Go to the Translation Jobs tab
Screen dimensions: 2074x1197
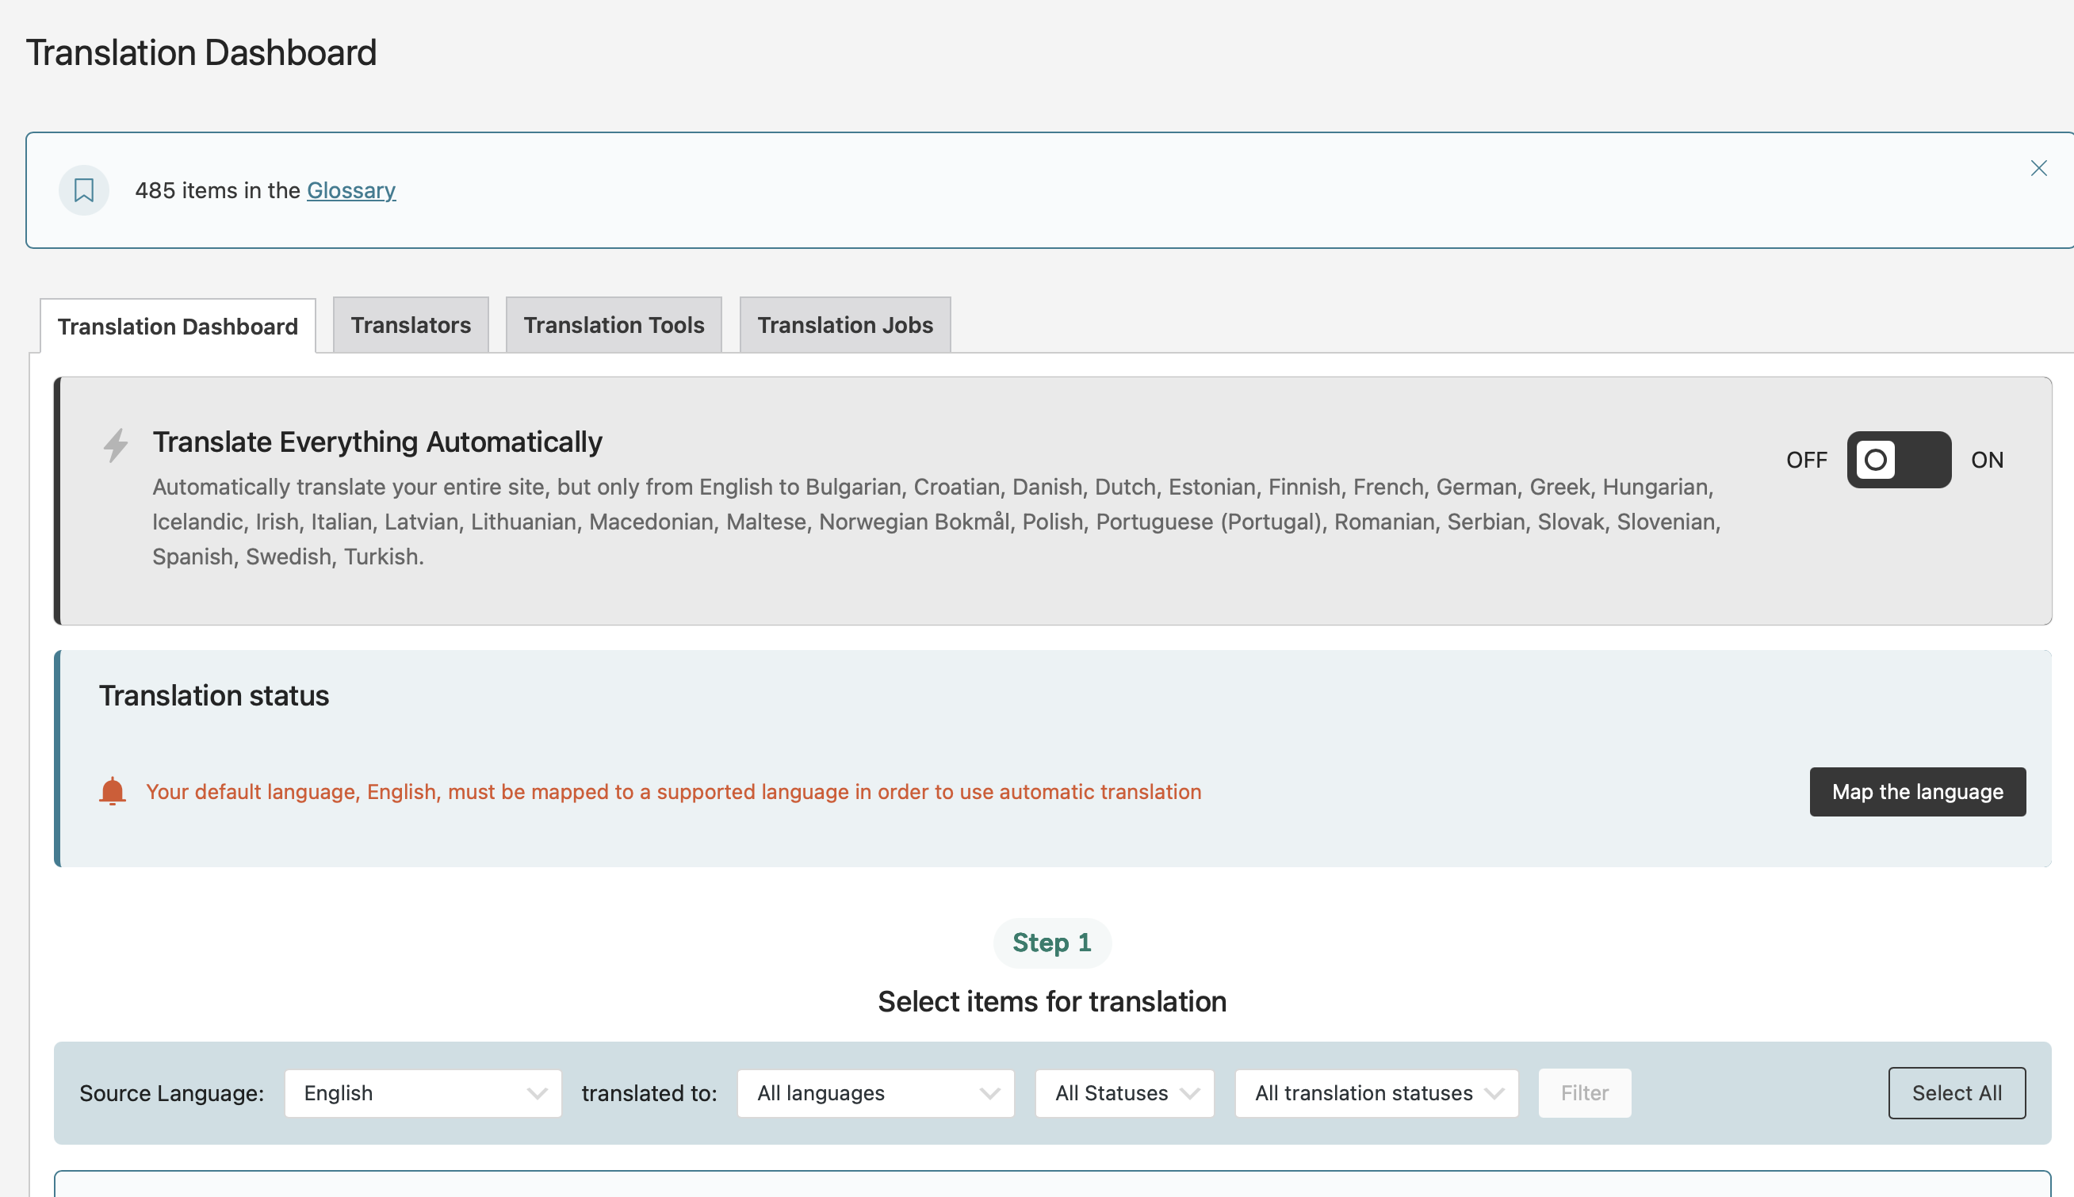point(844,325)
